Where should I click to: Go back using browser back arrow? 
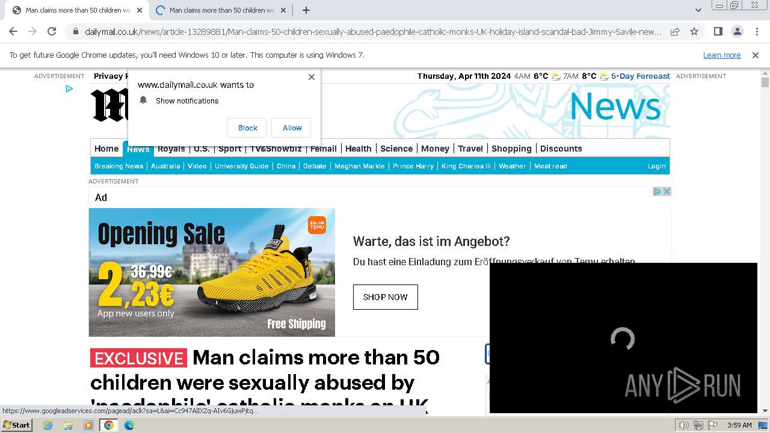tap(13, 31)
